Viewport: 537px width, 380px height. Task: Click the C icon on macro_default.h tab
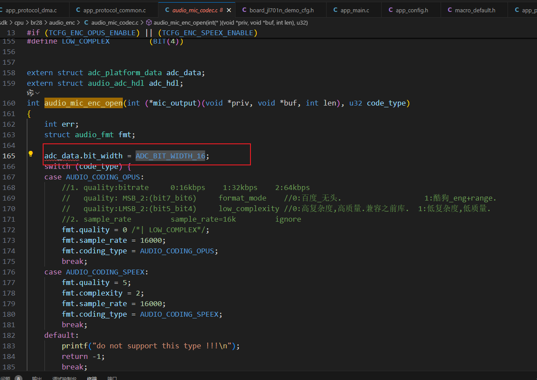pos(450,10)
